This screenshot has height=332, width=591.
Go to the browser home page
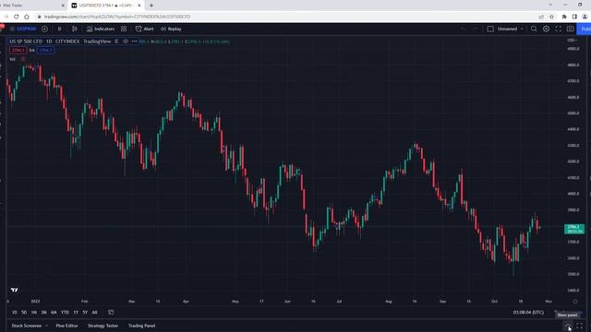[x=27, y=17]
